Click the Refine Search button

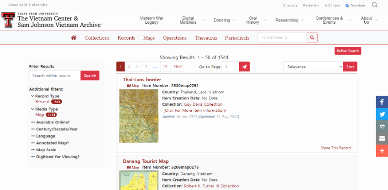pos(347,51)
